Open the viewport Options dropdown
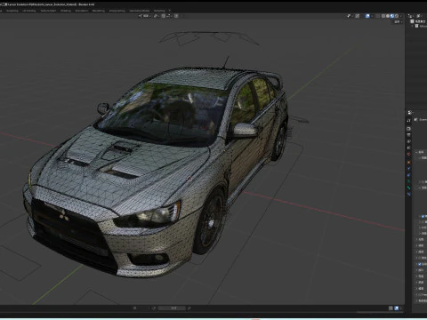This screenshot has width=427, height=320. pos(399,22)
